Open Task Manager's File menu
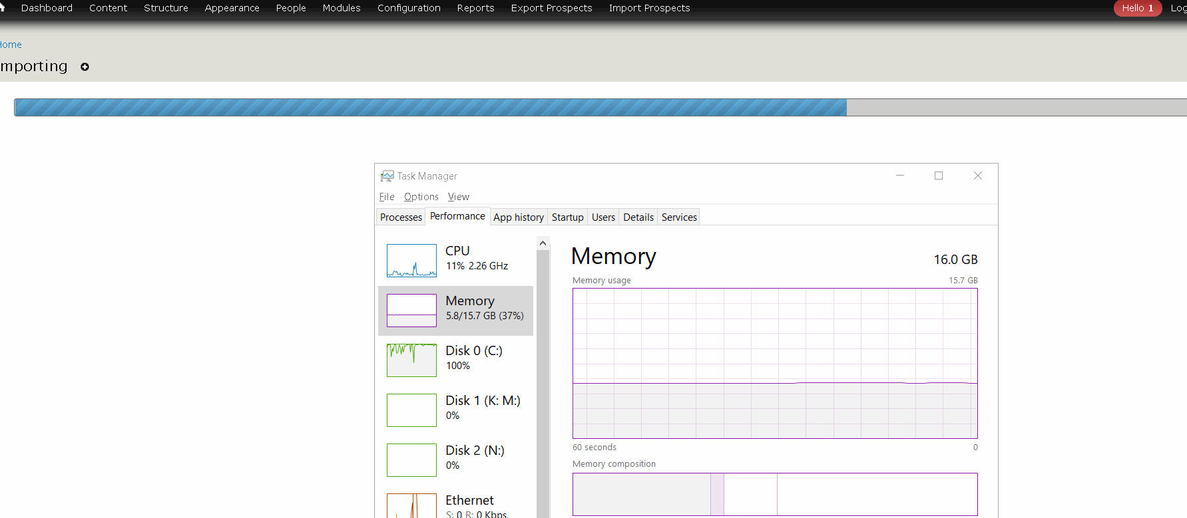 click(387, 197)
